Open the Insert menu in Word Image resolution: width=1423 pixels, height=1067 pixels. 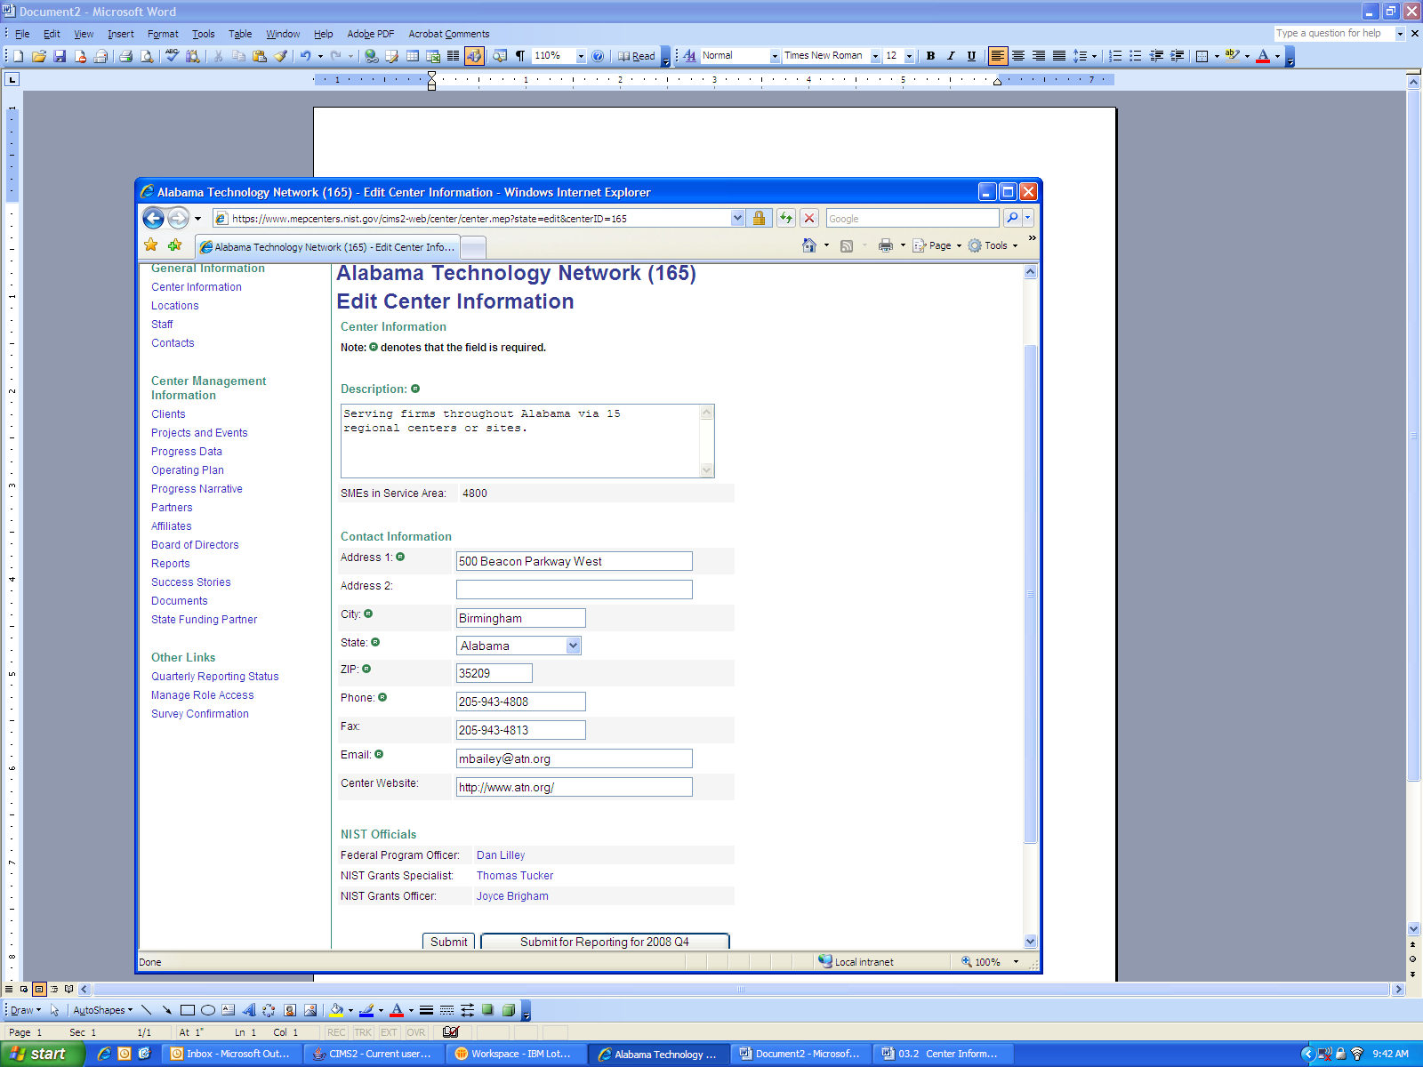121,34
